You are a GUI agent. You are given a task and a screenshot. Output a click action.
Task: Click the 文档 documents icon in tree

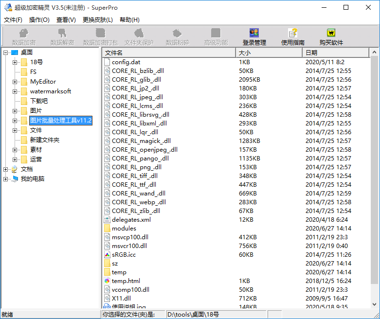point(15,169)
